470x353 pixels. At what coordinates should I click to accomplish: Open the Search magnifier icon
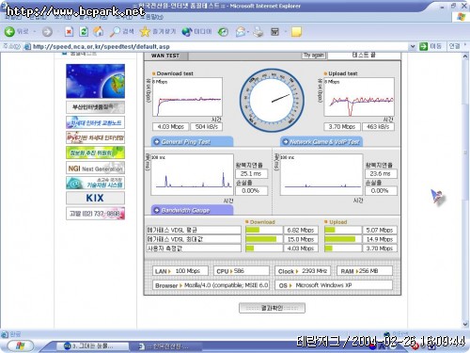coord(115,31)
